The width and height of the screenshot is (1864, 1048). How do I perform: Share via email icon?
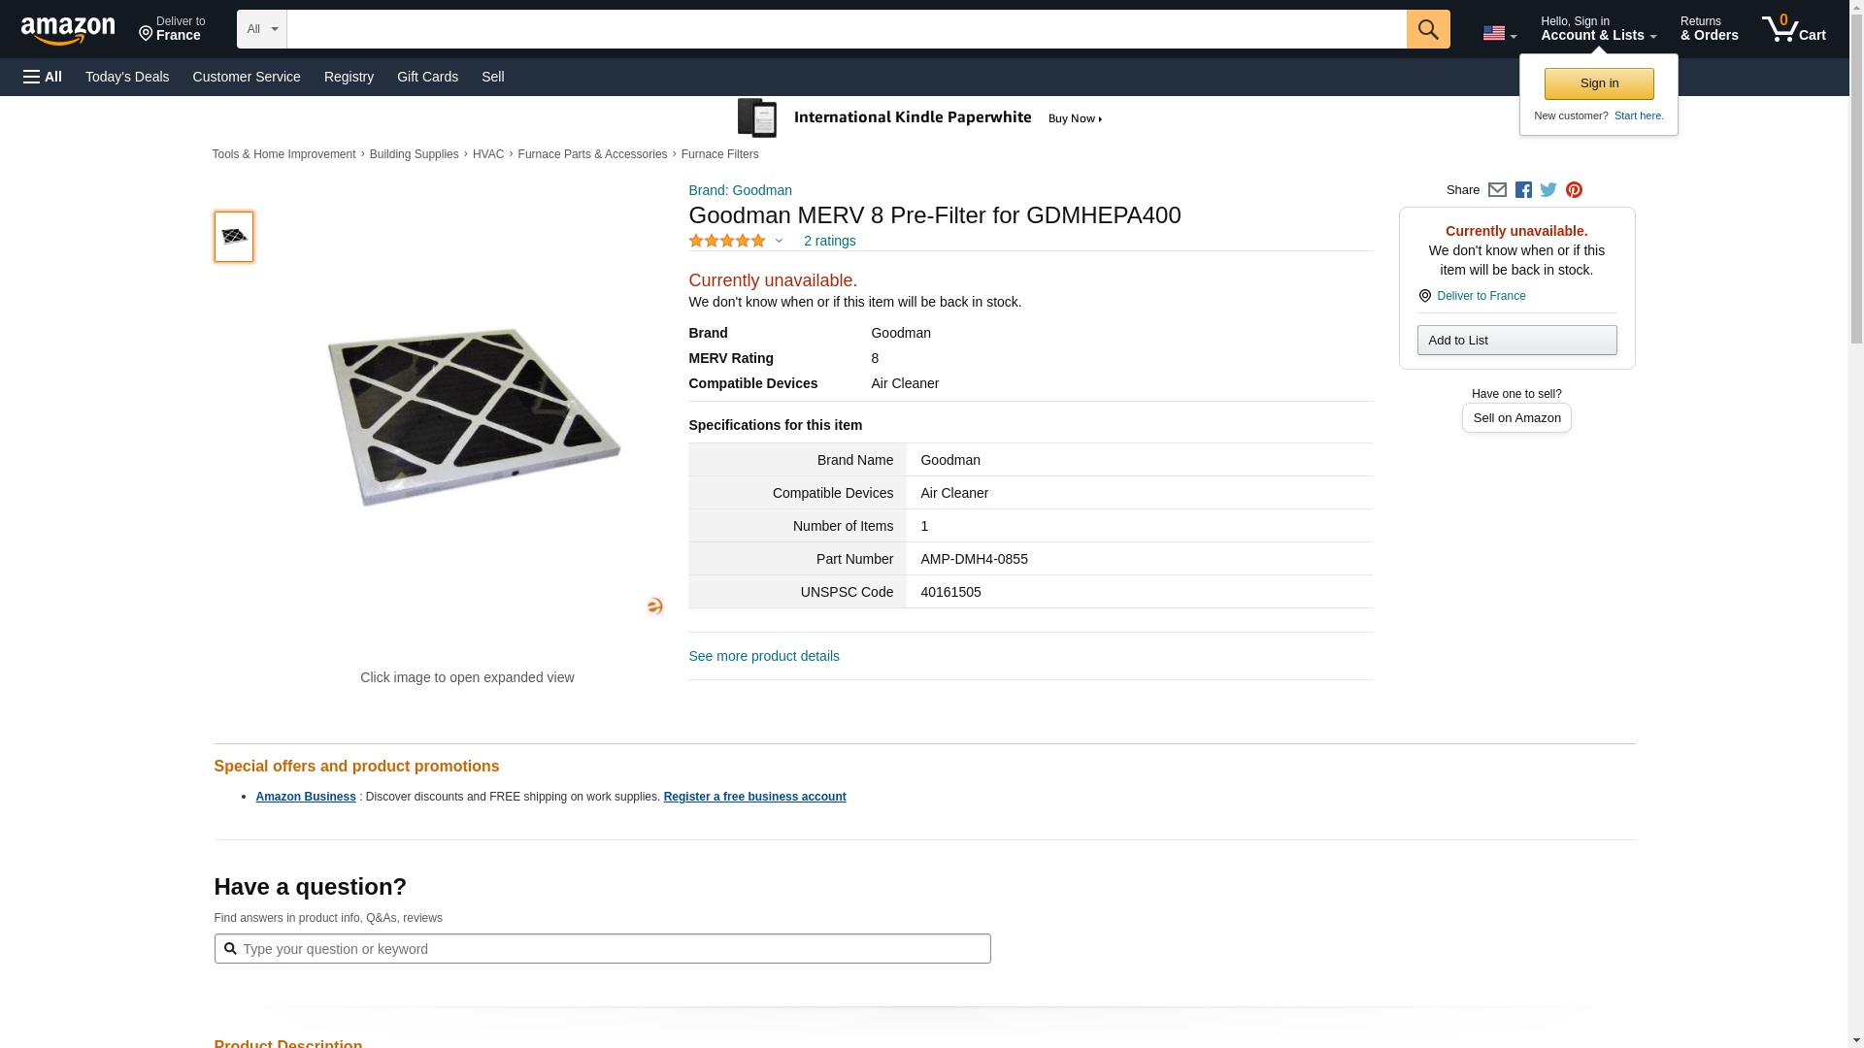(x=1497, y=190)
